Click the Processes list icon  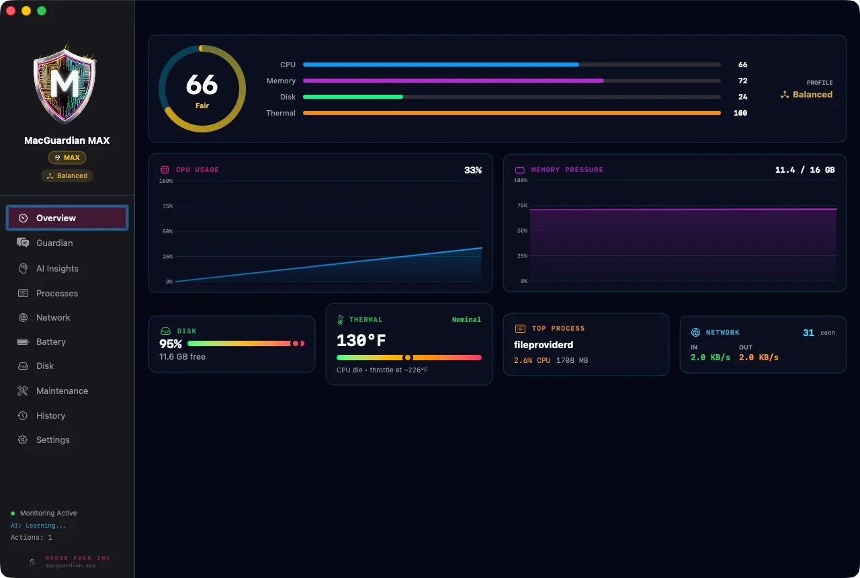(23, 293)
